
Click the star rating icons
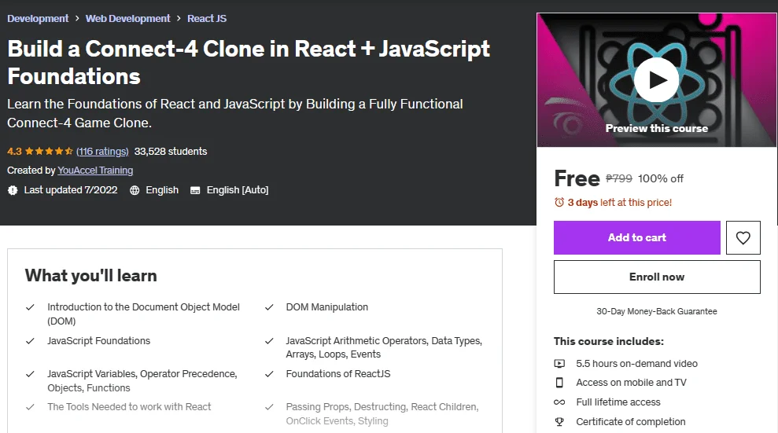point(49,151)
